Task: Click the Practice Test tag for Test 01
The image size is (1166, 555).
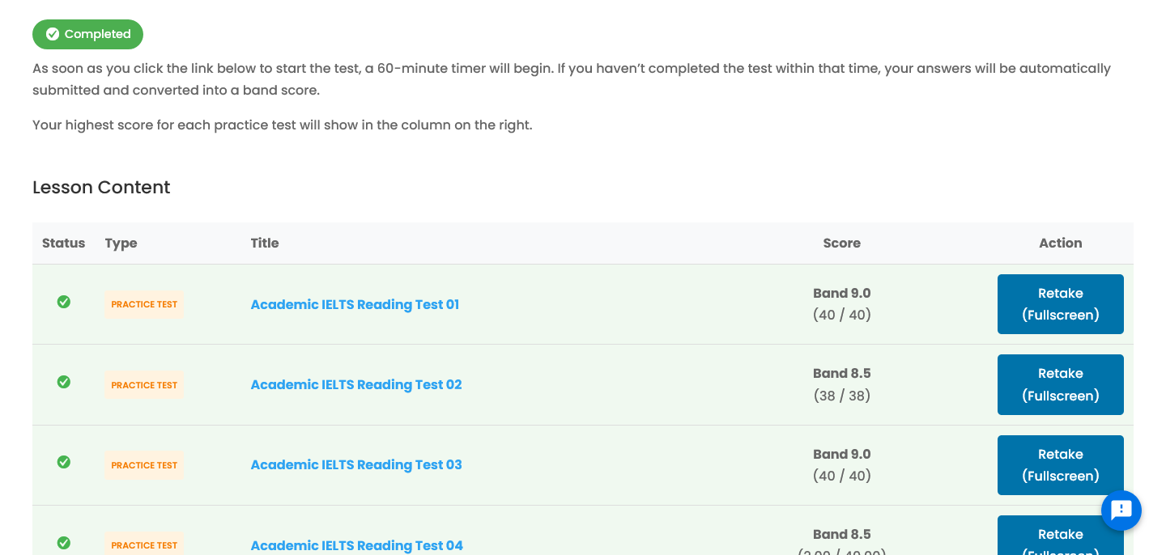Action: point(144,304)
